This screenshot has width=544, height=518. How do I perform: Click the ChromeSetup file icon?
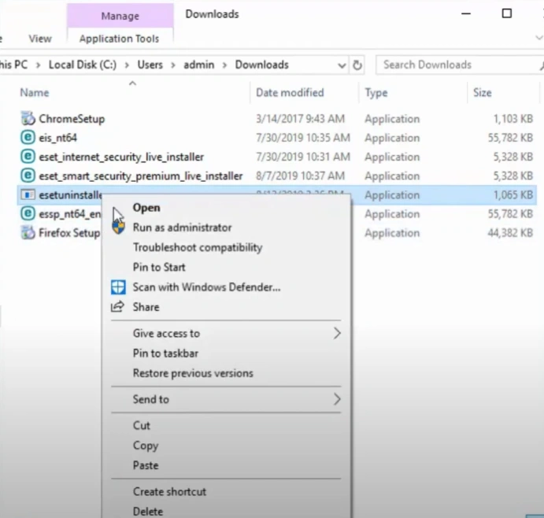(x=28, y=119)
